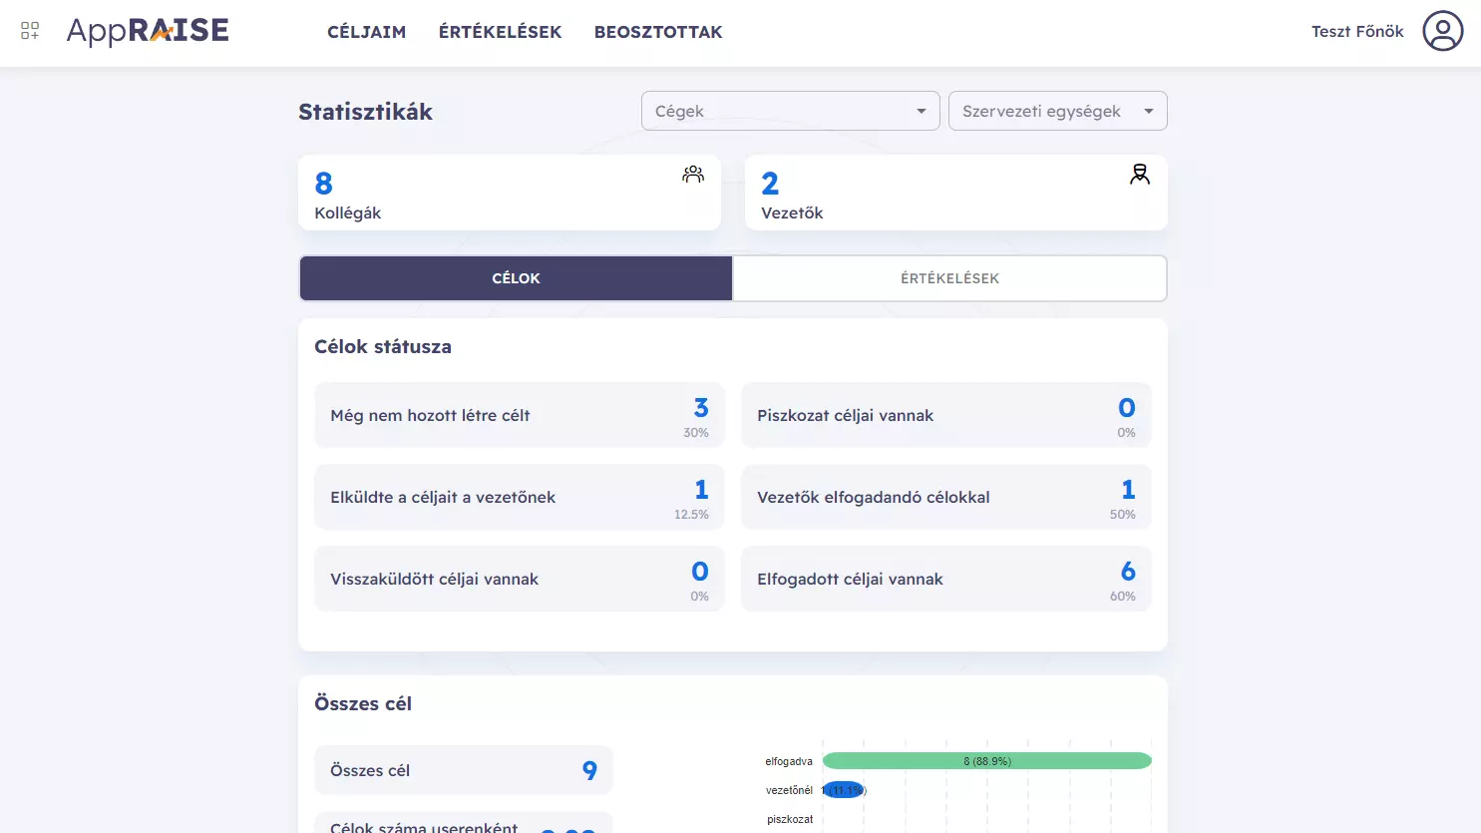Click the green elfogadva chart bar
Viewport: 1481px width, 833px height.
(x=987, y=761)
